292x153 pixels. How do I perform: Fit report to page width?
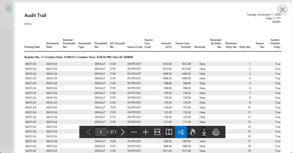click(157, 132)
